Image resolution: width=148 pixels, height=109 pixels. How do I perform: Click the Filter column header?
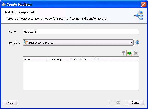(x=116, y=59)
